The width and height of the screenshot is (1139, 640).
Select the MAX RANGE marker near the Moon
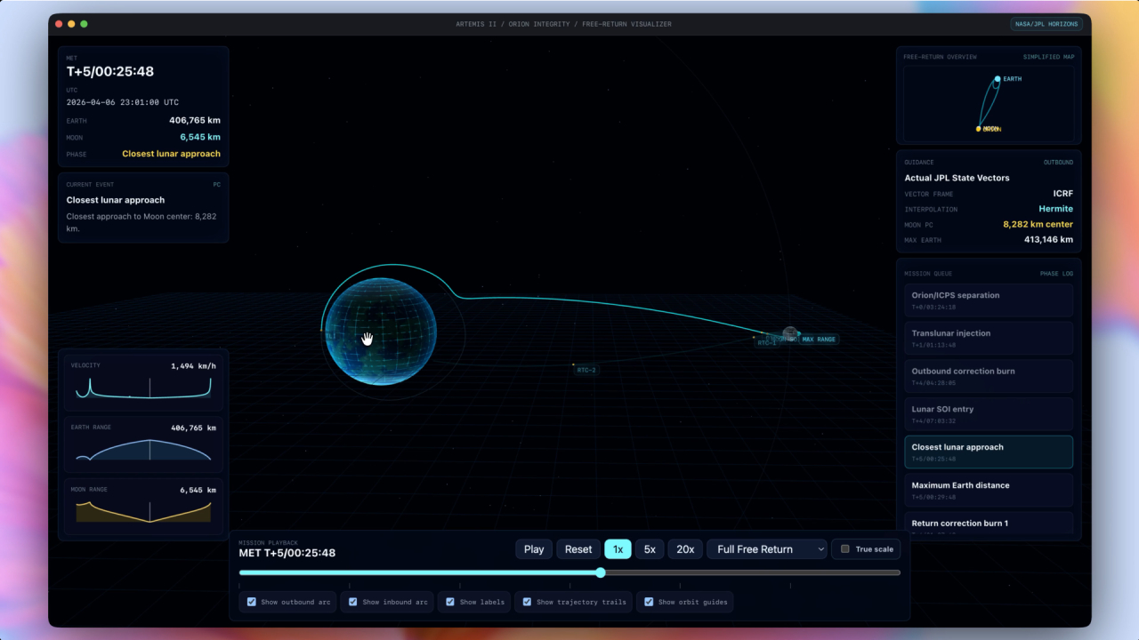(x=818, y=339)
